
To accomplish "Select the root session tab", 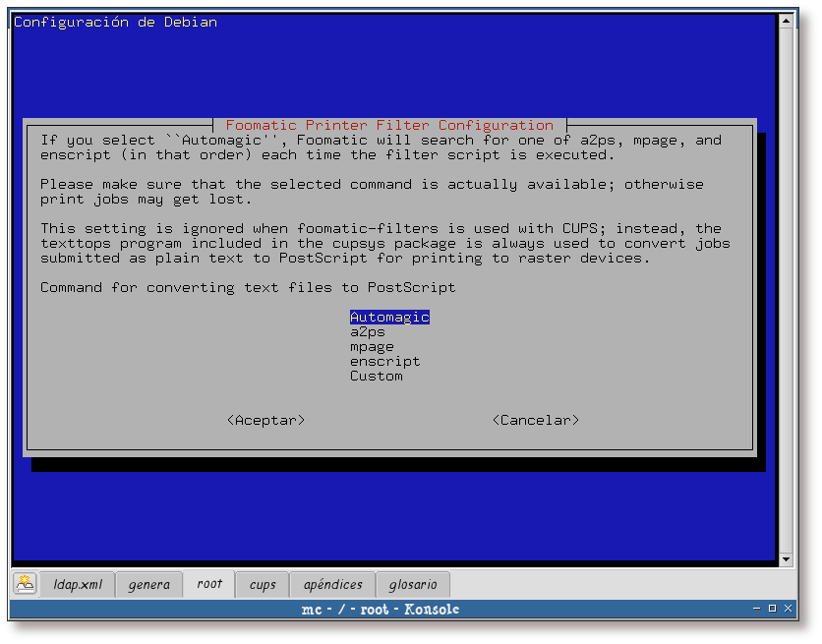I will pyautogui.click(x=208, y=583).
